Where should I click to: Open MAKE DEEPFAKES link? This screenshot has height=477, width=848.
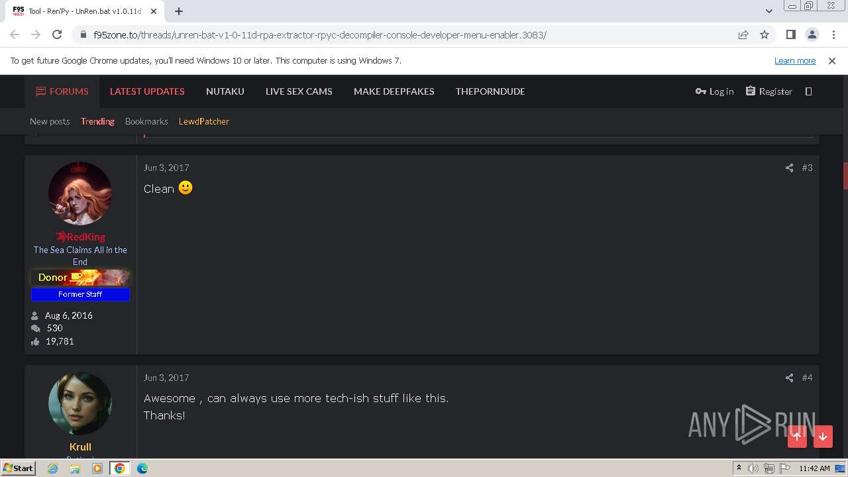(x=394, y=91)
